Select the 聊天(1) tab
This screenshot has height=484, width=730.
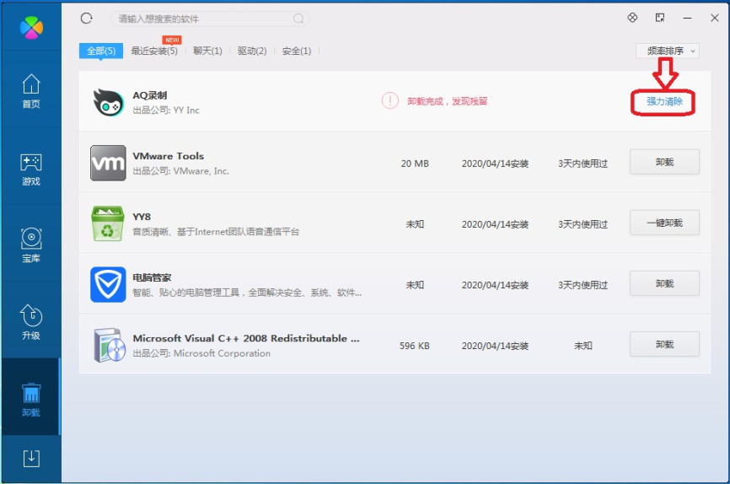point(207,51)
